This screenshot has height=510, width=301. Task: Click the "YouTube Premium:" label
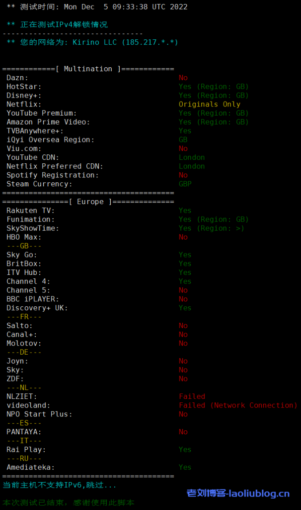click(42, 113)
